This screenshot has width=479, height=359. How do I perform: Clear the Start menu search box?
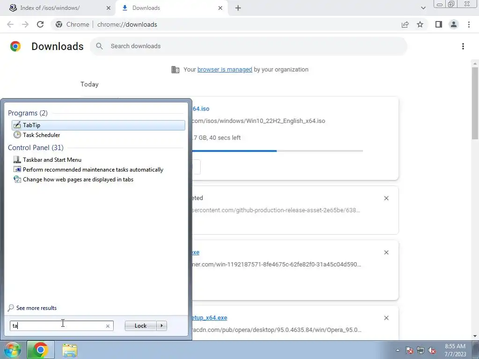click(x=108, y=326)
